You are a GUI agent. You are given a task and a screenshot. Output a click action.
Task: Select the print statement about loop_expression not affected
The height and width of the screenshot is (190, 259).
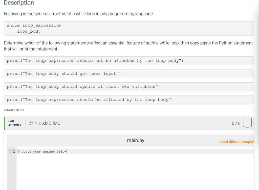pos(95,60)
